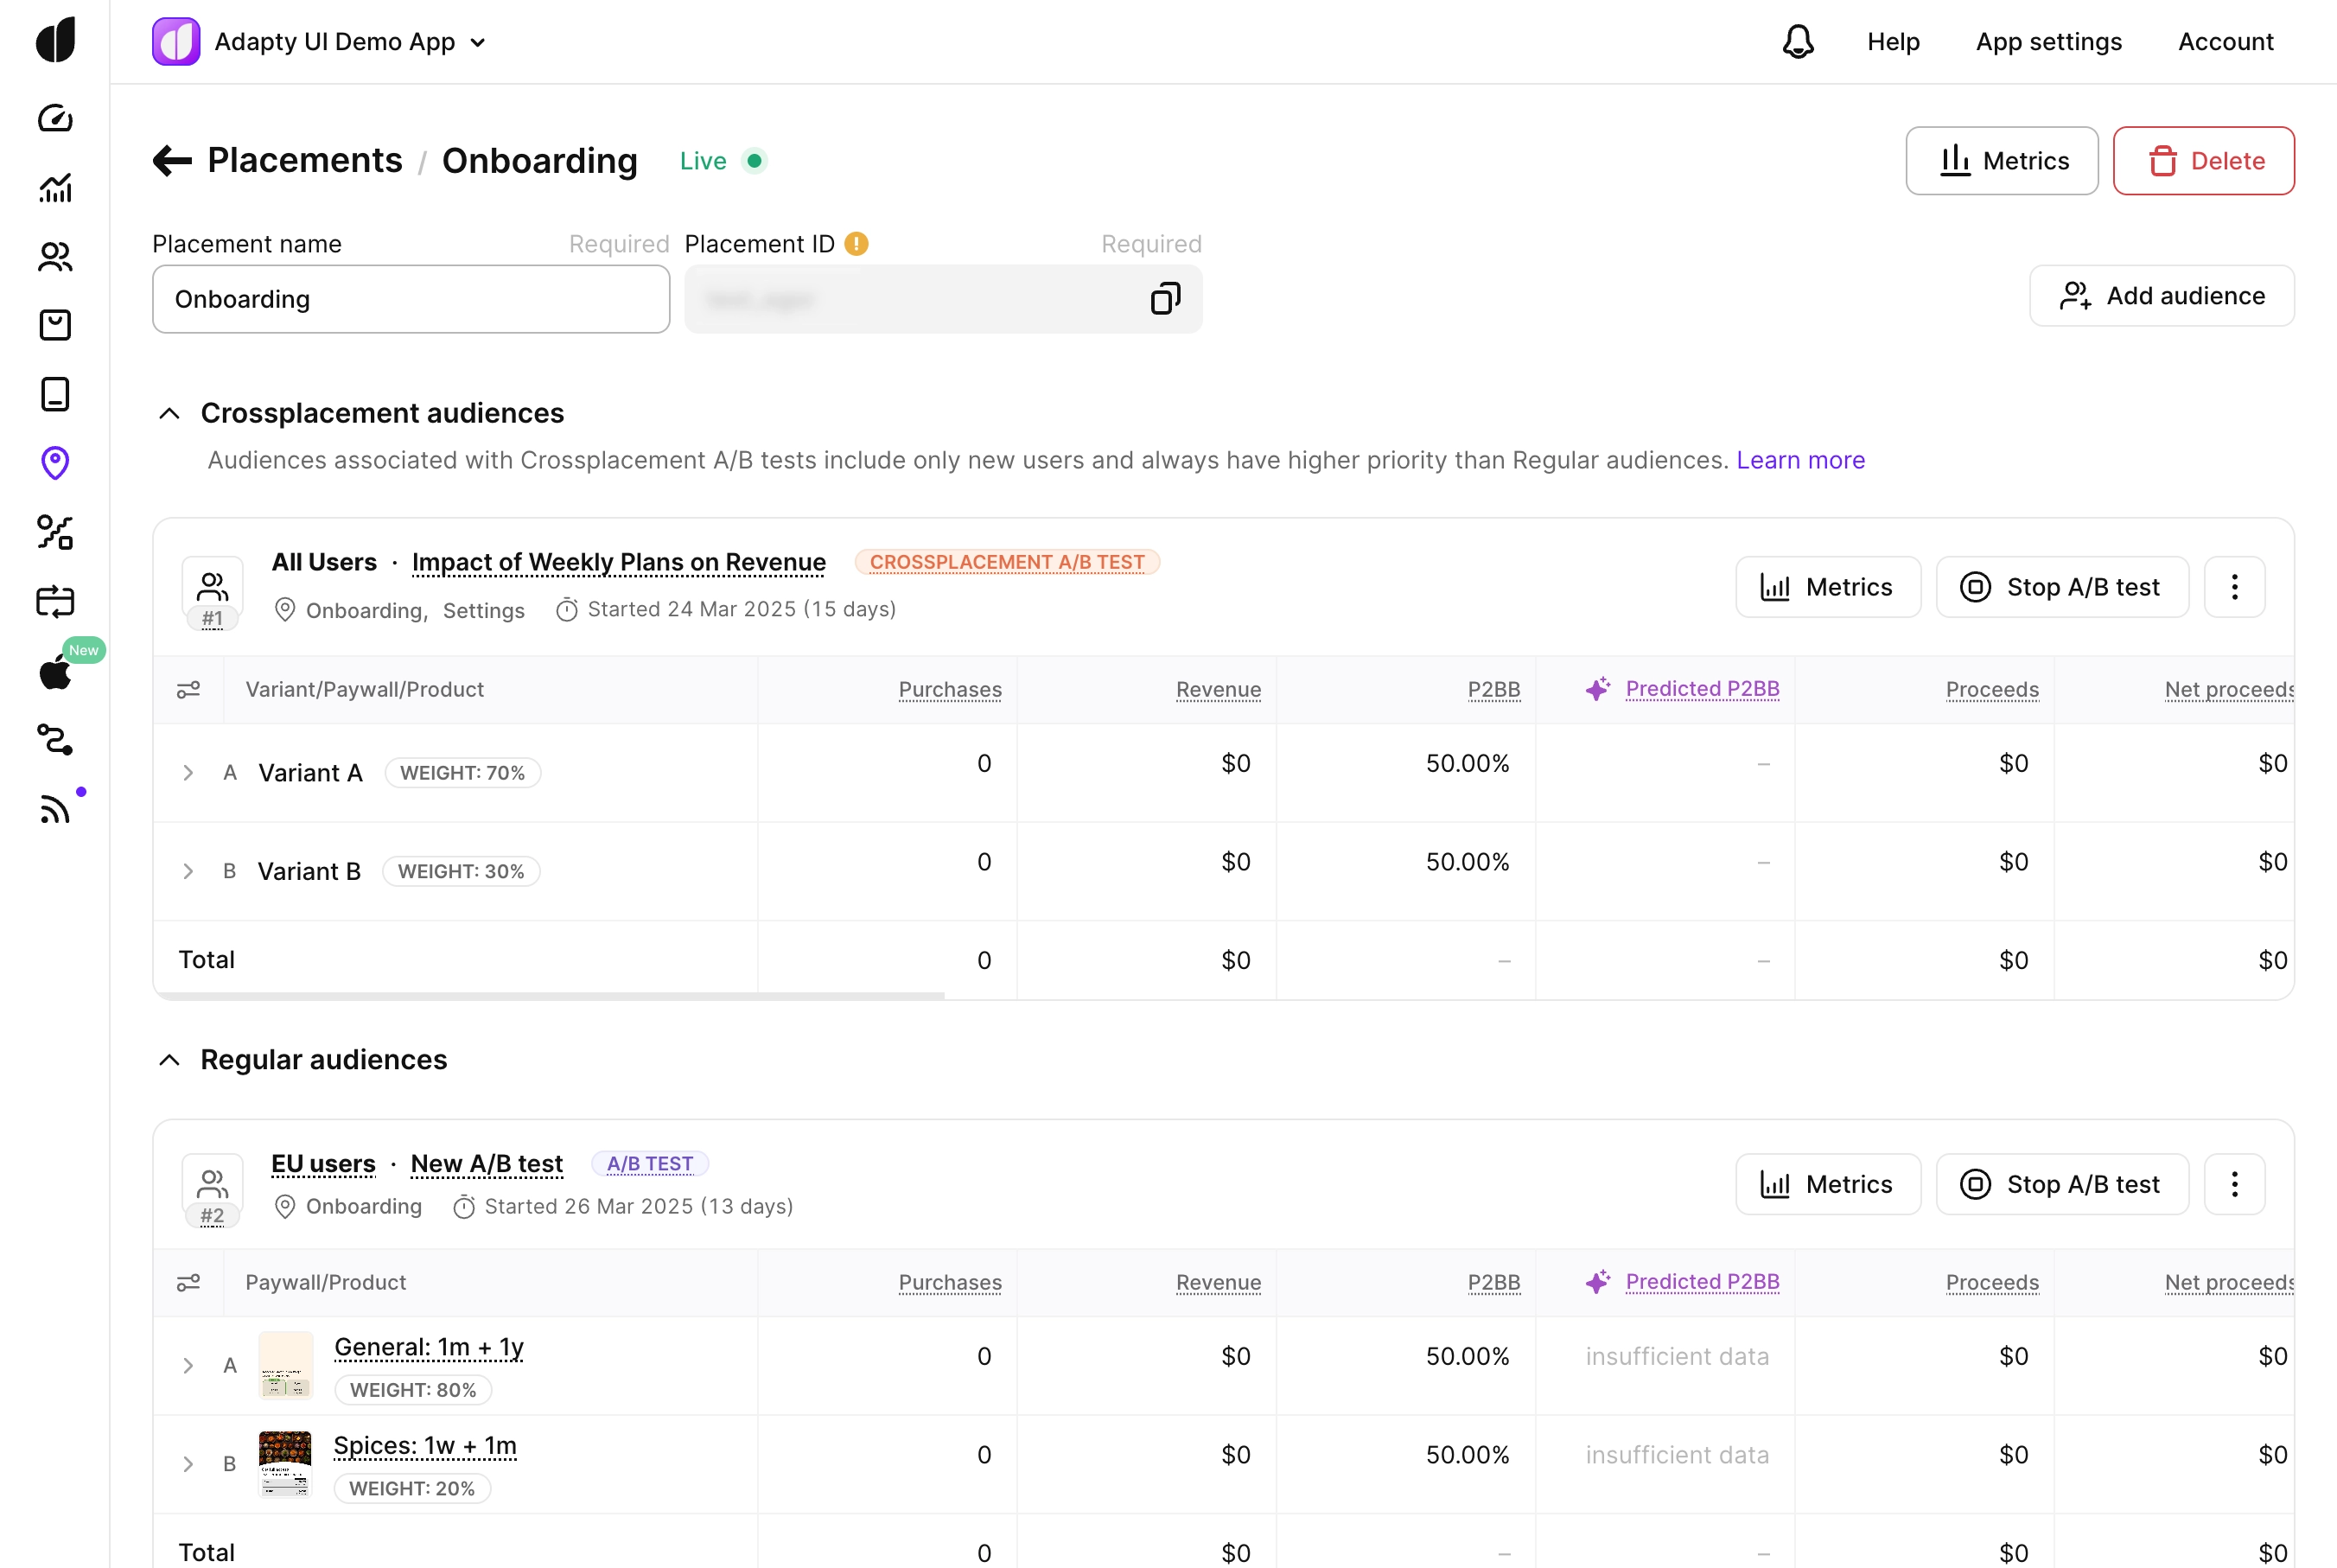Open the Placements location-pin sidebar icon
This screenshot has height=1568, width=2337.
click(55, 463)
